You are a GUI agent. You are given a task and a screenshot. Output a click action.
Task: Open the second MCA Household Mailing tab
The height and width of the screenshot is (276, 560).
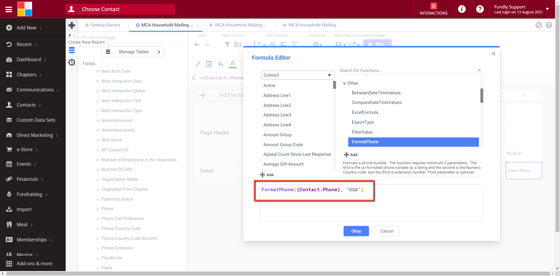click(238, 25)
